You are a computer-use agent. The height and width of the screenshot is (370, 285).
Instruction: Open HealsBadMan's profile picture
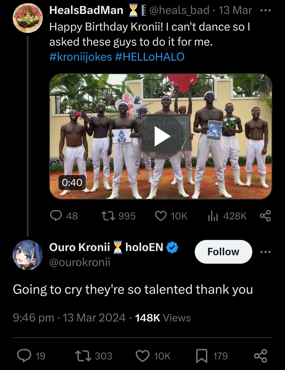28,18
